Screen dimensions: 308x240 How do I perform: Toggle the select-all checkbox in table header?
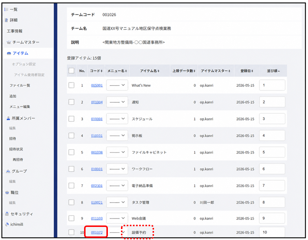point(71,70)
